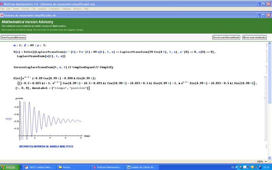Open the Evaluation menu
This screenshot has width=272, height=170.
point(54,9)
